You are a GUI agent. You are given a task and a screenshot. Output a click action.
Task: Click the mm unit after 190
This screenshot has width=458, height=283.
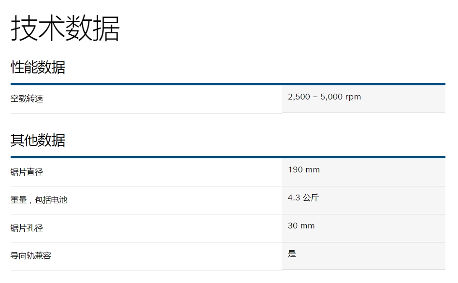tap(313, 170)
